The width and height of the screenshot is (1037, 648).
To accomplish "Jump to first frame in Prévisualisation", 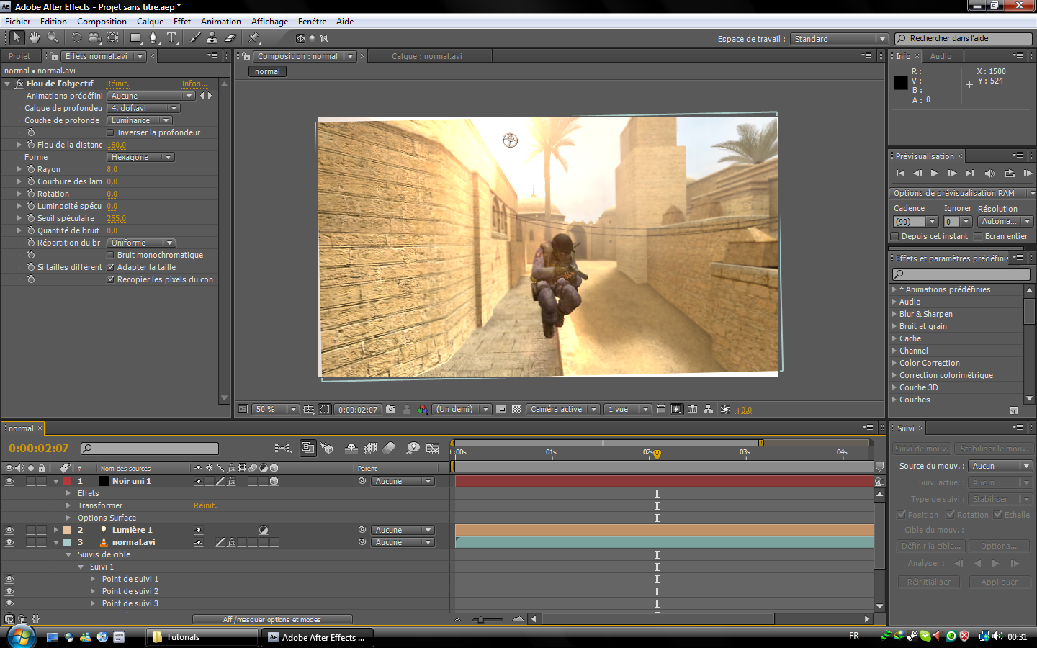I will [x=900, y=173].
